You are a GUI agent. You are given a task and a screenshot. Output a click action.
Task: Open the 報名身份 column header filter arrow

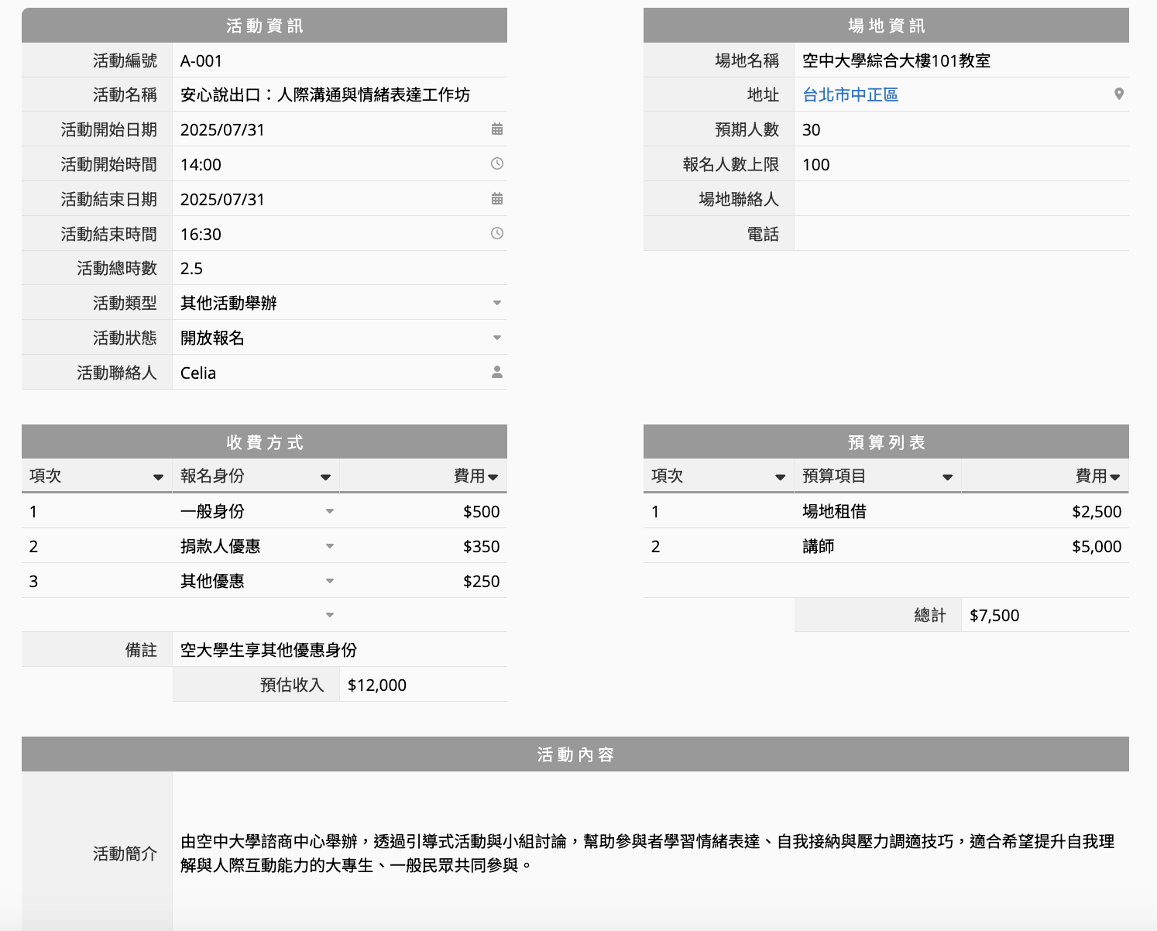click(325, 477)
